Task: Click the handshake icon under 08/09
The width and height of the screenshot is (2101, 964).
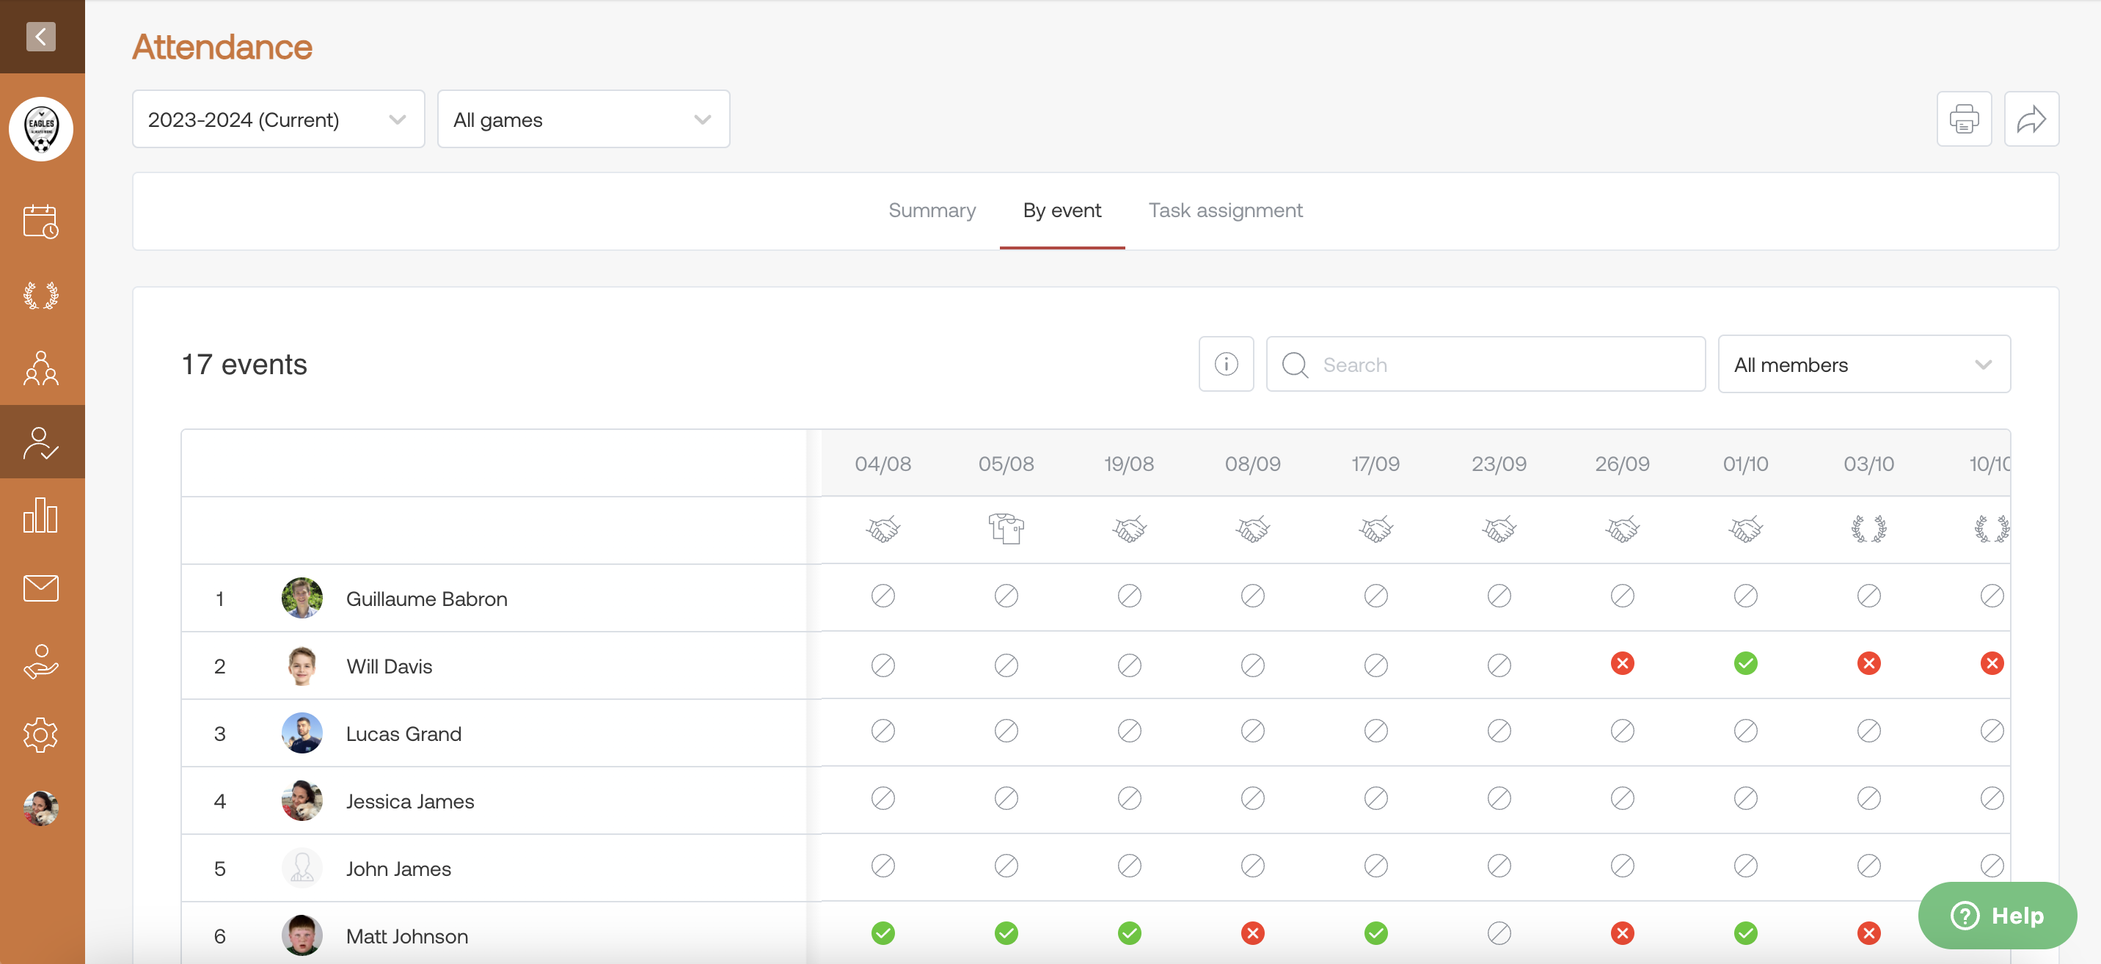Action: (x=1253, y=529)
